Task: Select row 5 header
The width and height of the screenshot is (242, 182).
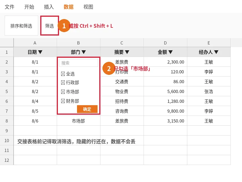Action: 7,91
